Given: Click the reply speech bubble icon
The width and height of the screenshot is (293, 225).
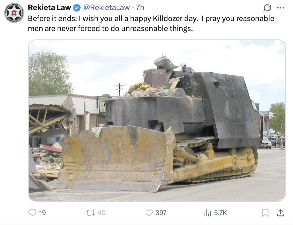Looking at the screenshot, I should [32, 213].
